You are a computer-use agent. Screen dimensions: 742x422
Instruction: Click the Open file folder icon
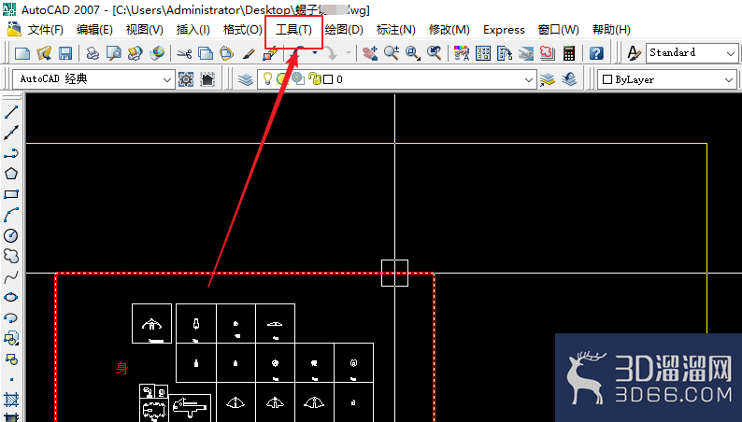44,53
